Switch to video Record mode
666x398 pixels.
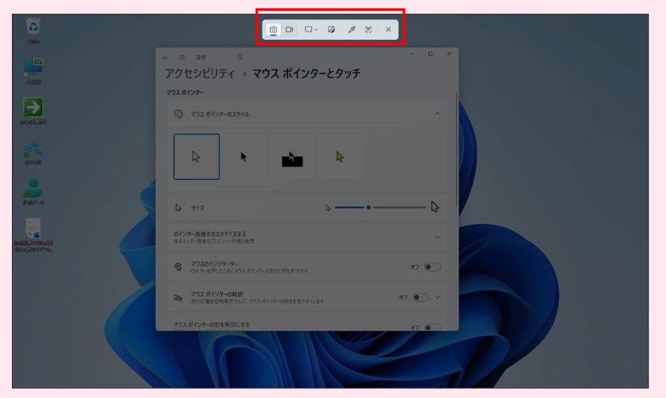point(290,30)
